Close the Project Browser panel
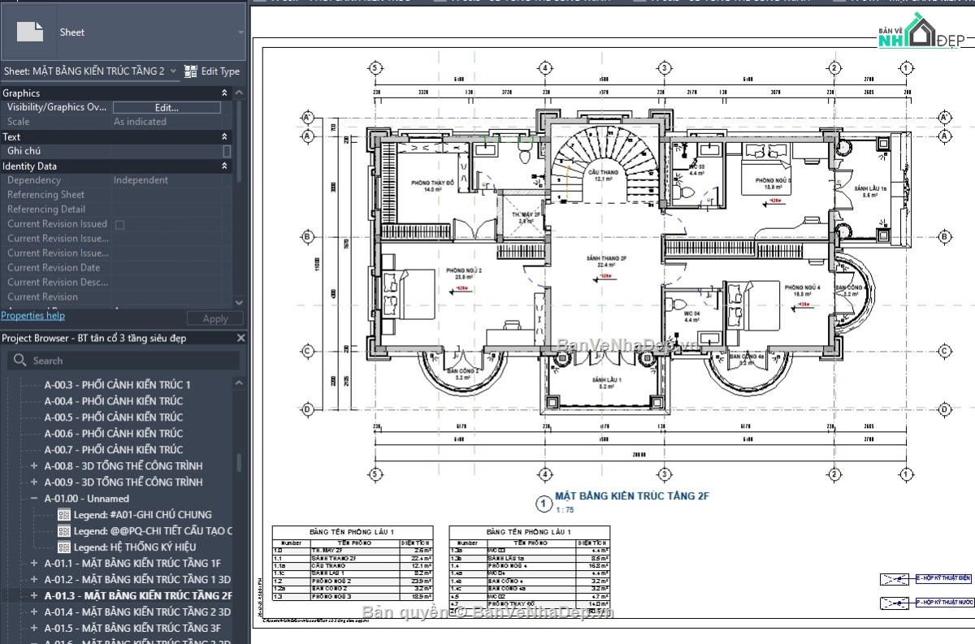 coord(240,338)
